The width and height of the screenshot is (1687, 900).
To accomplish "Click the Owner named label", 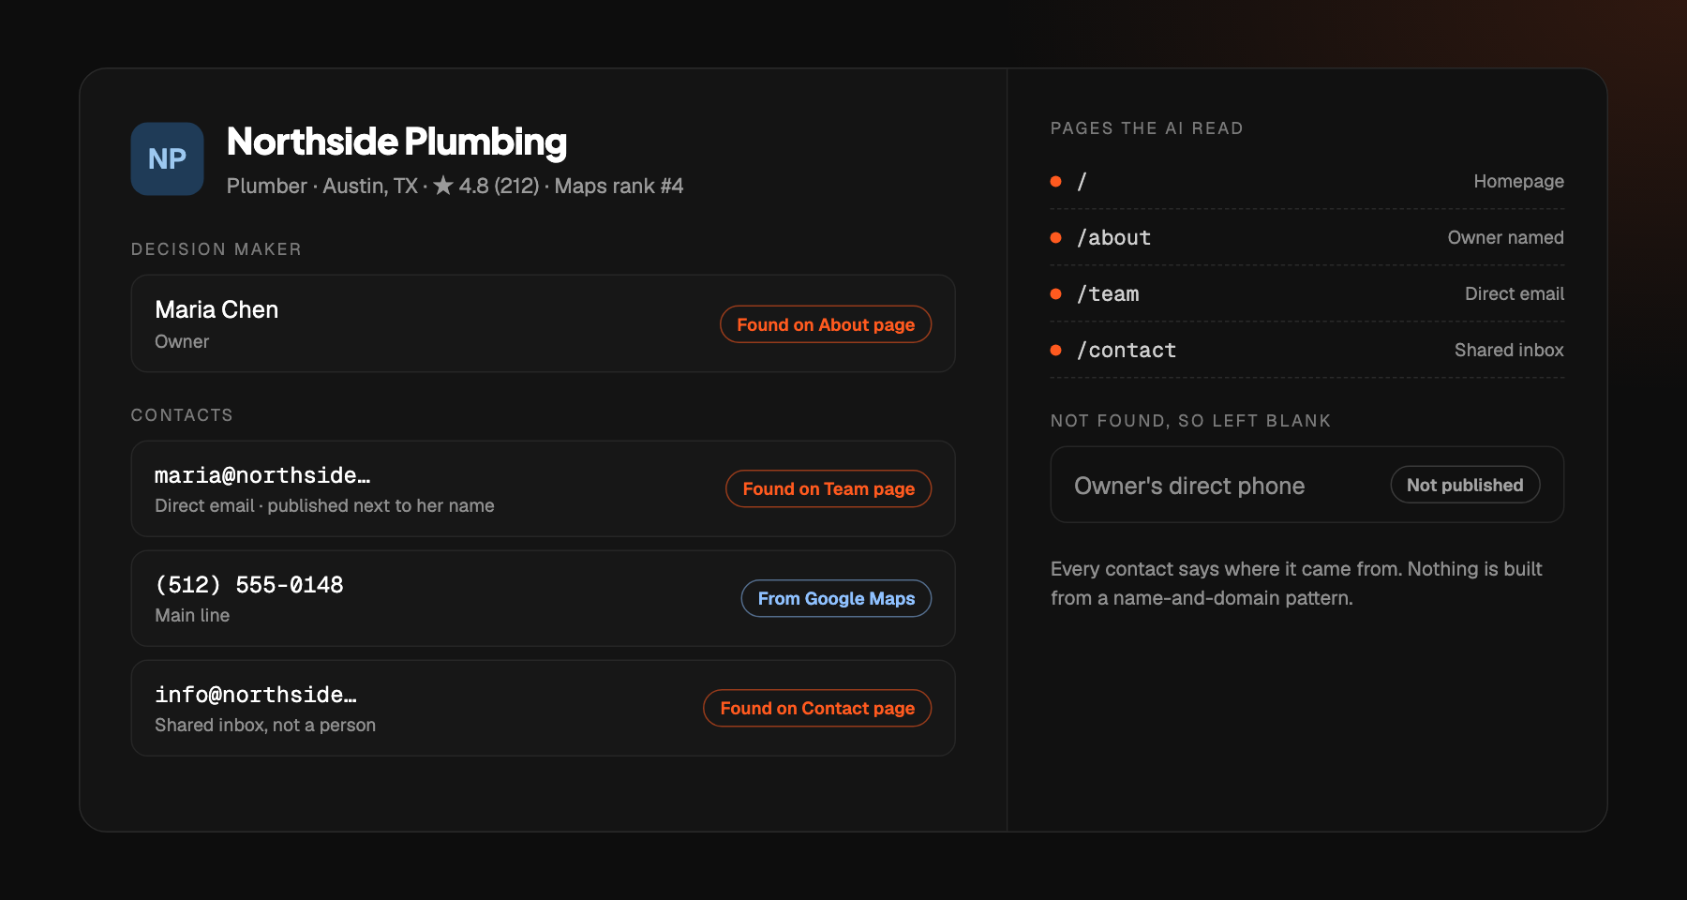I will click(1505, 237).
